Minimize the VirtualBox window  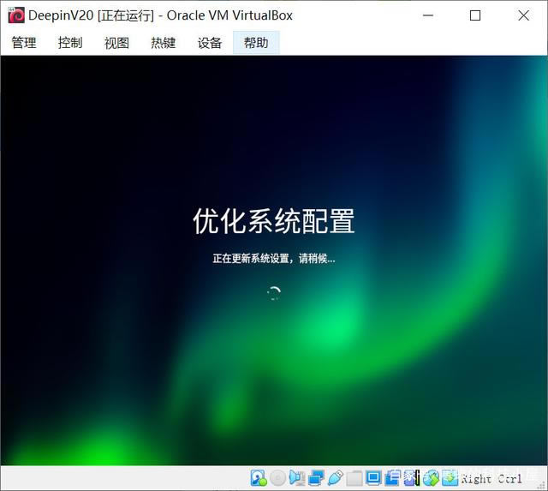pos(428,15)
